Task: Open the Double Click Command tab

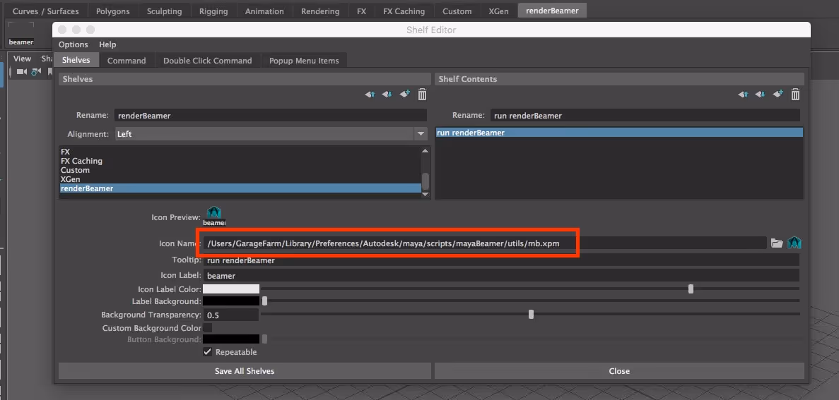Action: 208,61
